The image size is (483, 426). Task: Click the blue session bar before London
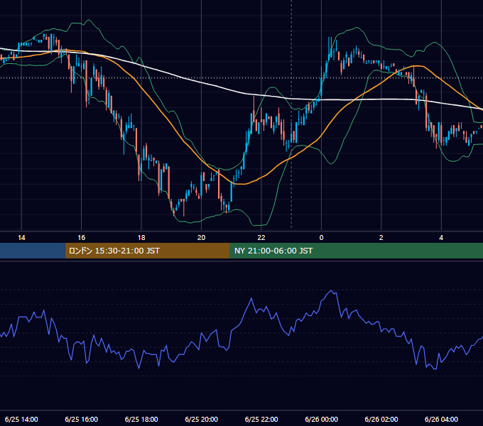pos(33,251)
